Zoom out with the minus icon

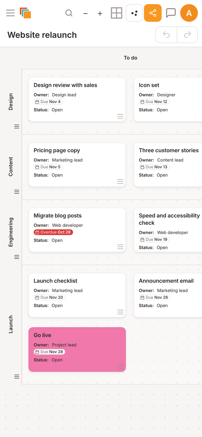(x=85, y=13)
